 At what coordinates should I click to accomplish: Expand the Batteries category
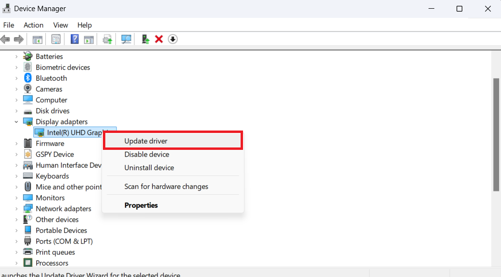click(16, 57)
